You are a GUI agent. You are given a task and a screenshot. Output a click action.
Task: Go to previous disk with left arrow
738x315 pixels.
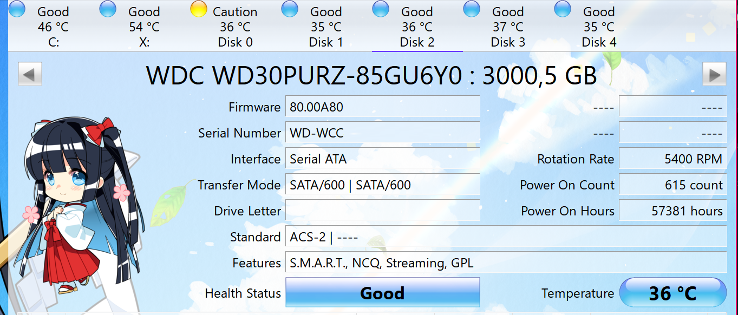click(x=30, y=74)
